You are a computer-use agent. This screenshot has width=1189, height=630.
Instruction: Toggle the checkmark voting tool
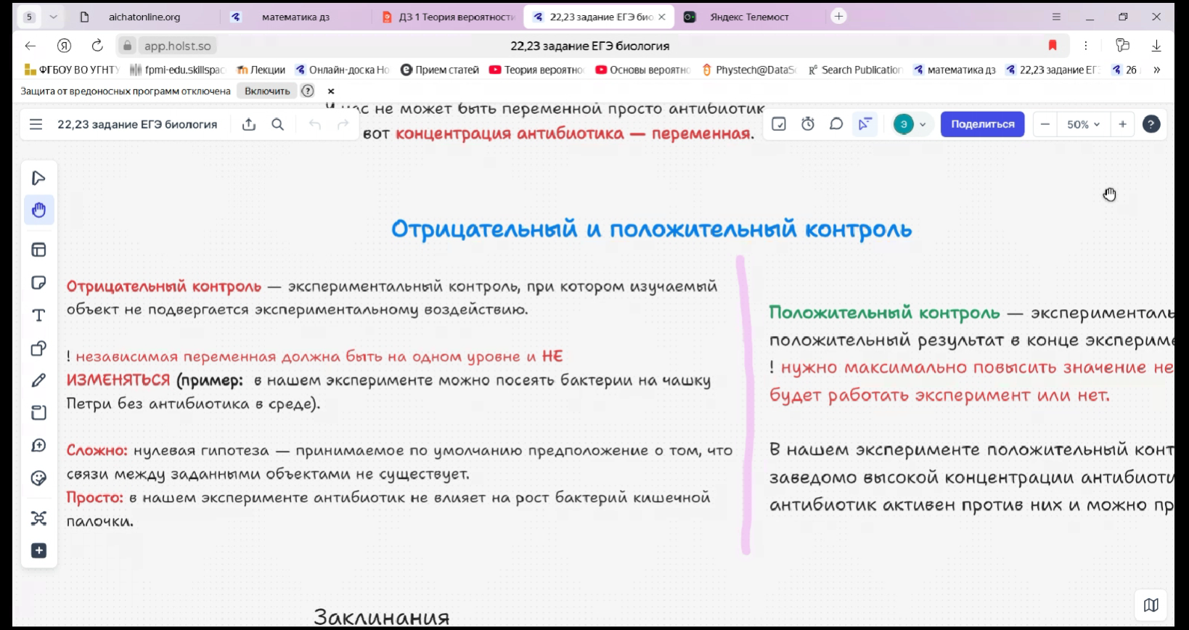pyautogui.click(x=779, y=124)
